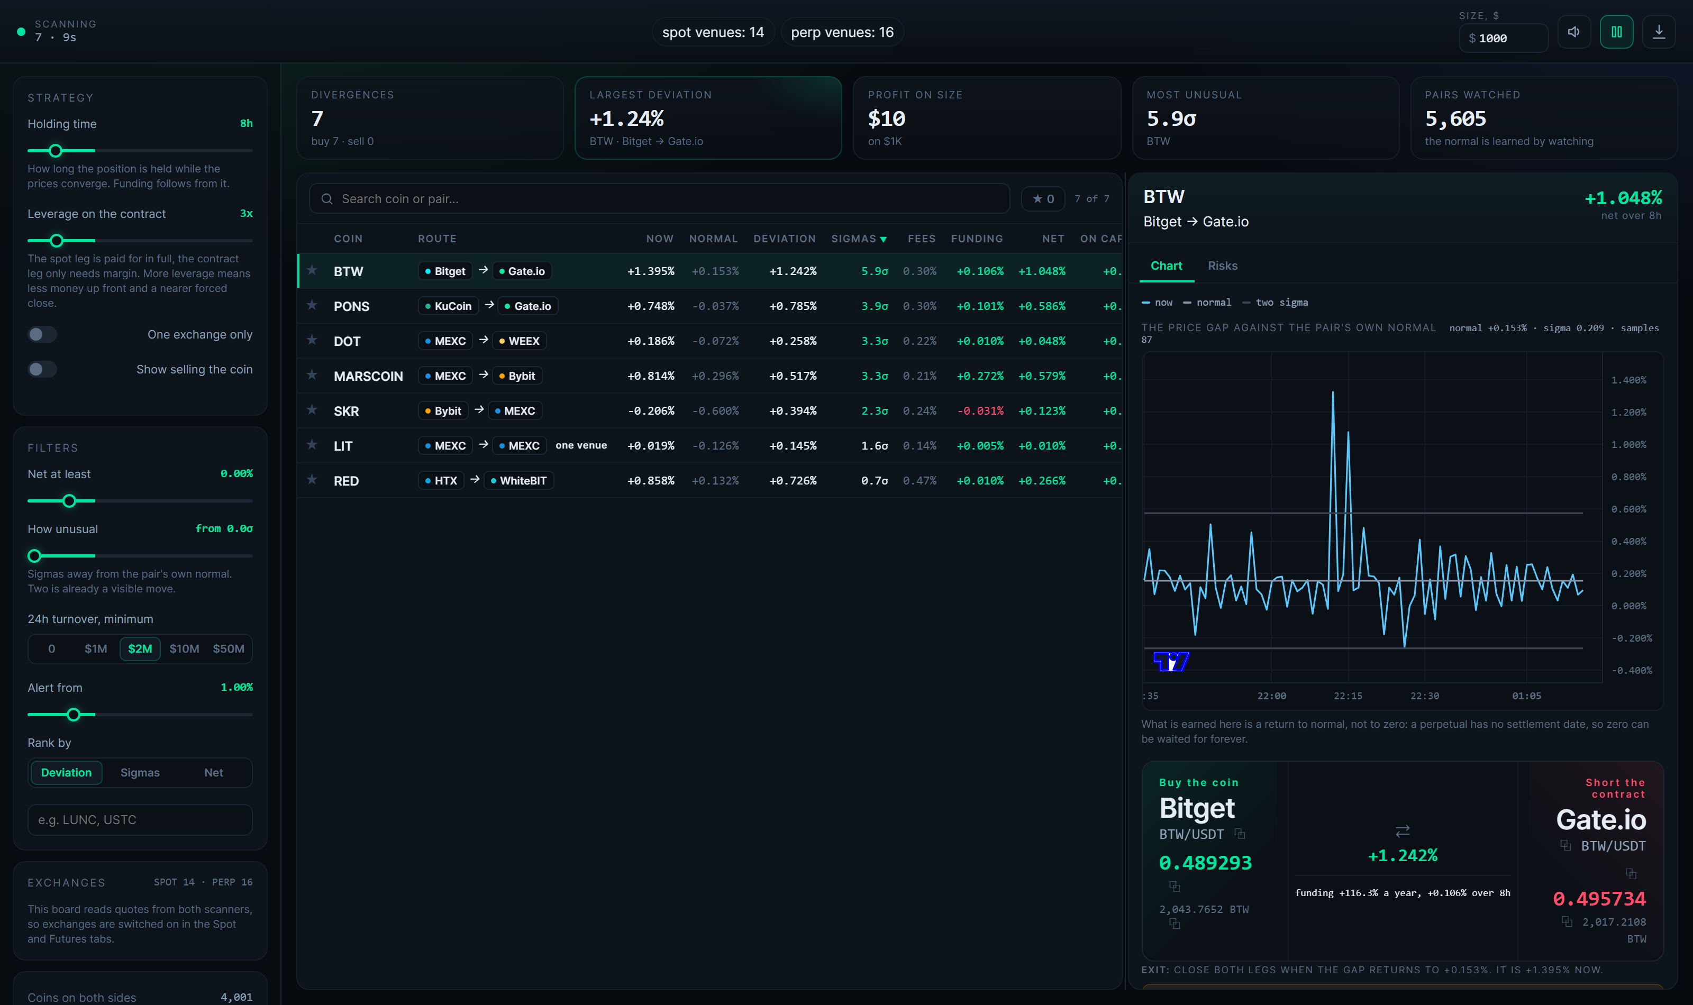The width and height of the screenshot is (1693, 1005).
Task: Sort table by NORMAL column header
Action: click(x=713, y=239)
